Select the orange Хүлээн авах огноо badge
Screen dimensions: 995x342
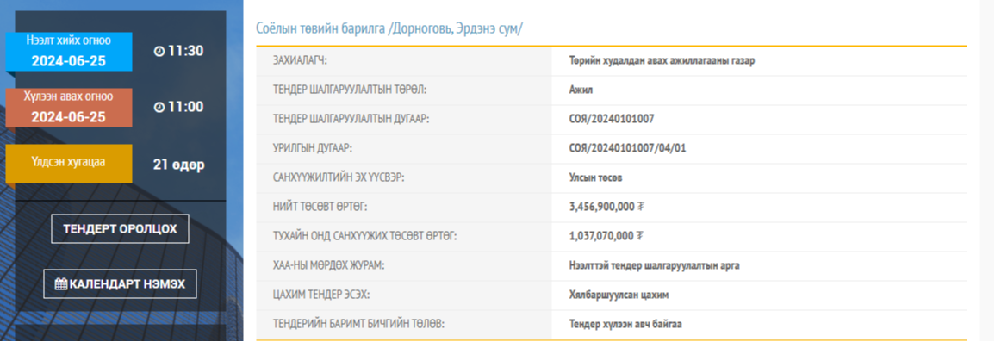pyautogui.click(x=69, y=107)
